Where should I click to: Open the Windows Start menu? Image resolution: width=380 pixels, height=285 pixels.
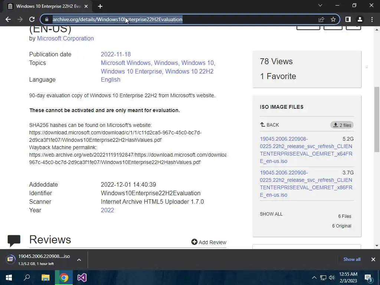click(x=9, y=278)
